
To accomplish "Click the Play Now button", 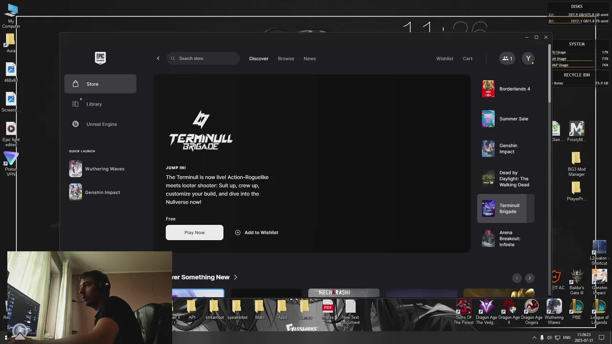I will pyautogui.click(x=195, y=232).
